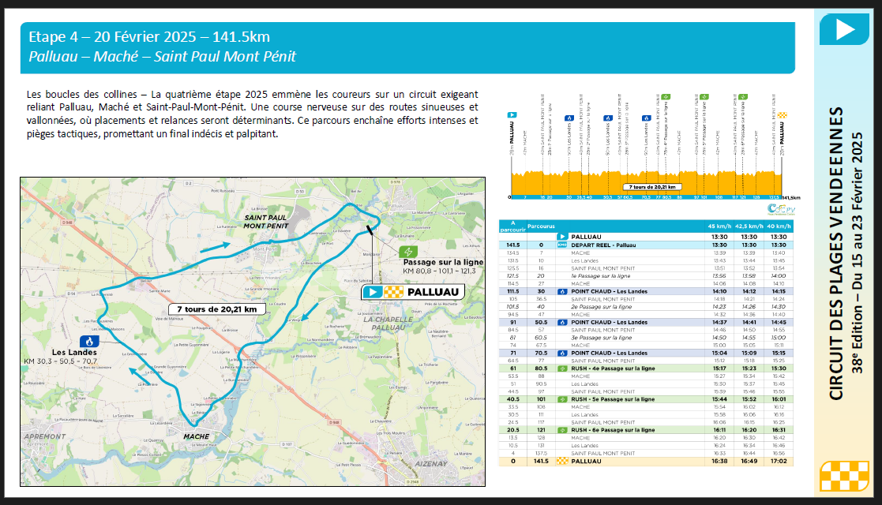The image size is (882, 505).
Task: Click the 141,5km end label on the elevation profile
Action: 791,197
